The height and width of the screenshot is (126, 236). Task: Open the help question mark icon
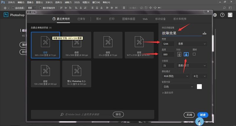222,15
